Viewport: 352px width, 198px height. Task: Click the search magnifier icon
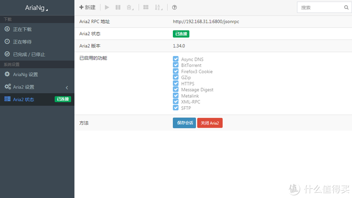coord(346,7)
